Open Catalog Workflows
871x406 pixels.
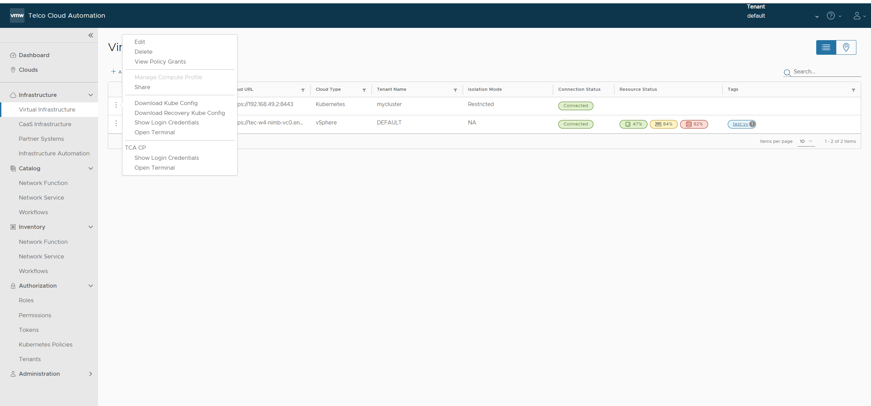click(x=33, y=212)
